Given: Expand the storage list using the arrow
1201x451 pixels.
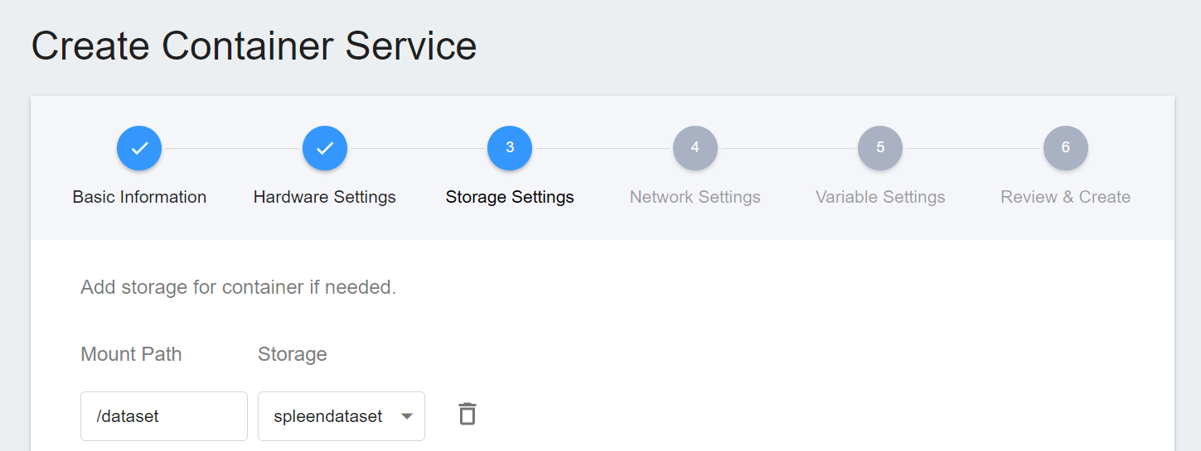Looking at the screenshot, I should (x=407, y=416).
